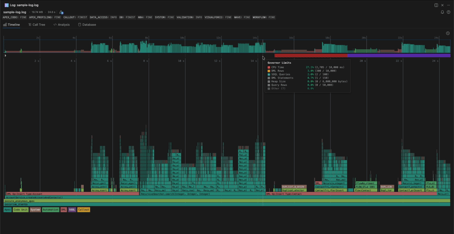Screen dimensions: 454x234
Task: Click the CALLOUT: FINEST log level badge
Action: tap(76, 17)
